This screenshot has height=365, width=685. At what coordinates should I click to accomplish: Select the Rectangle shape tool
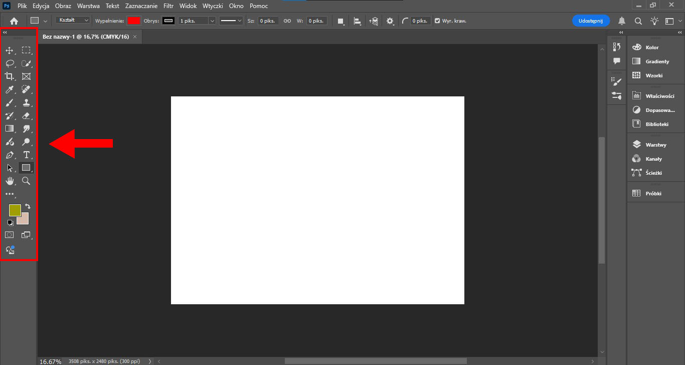pyautogui.click(x=26, y=168)
